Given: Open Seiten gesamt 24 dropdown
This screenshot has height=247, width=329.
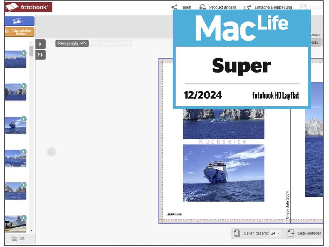Looking at the screenshot, I should [x=275, y=233].
